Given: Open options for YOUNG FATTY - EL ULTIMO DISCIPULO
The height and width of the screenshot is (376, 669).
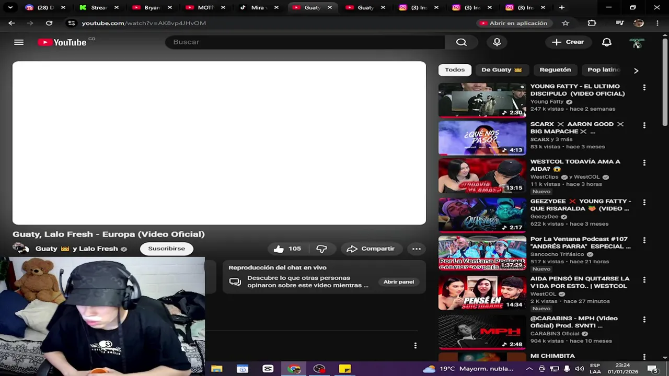Looking at the screenshot, I should pyautogui.click(x=644, y=88).
